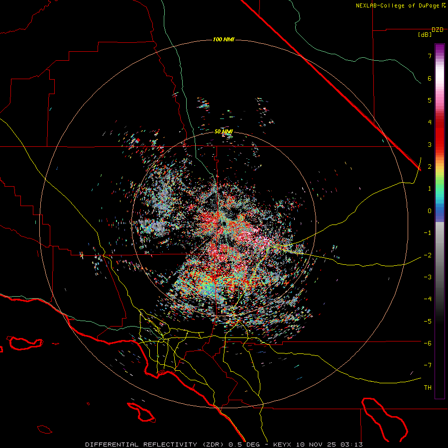Click the -3 dB label on the color scale
The image size is (448, 448).
click(428, 277)
